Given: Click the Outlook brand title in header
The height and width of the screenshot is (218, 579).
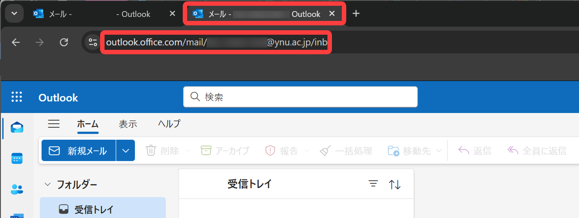Looking at the screenshot, I should [58, 97].
